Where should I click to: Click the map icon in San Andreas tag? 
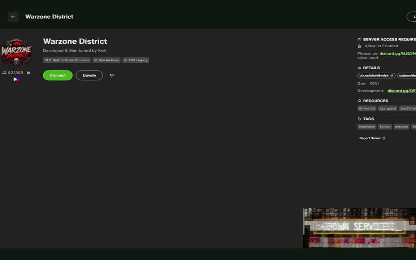(96, 60)
